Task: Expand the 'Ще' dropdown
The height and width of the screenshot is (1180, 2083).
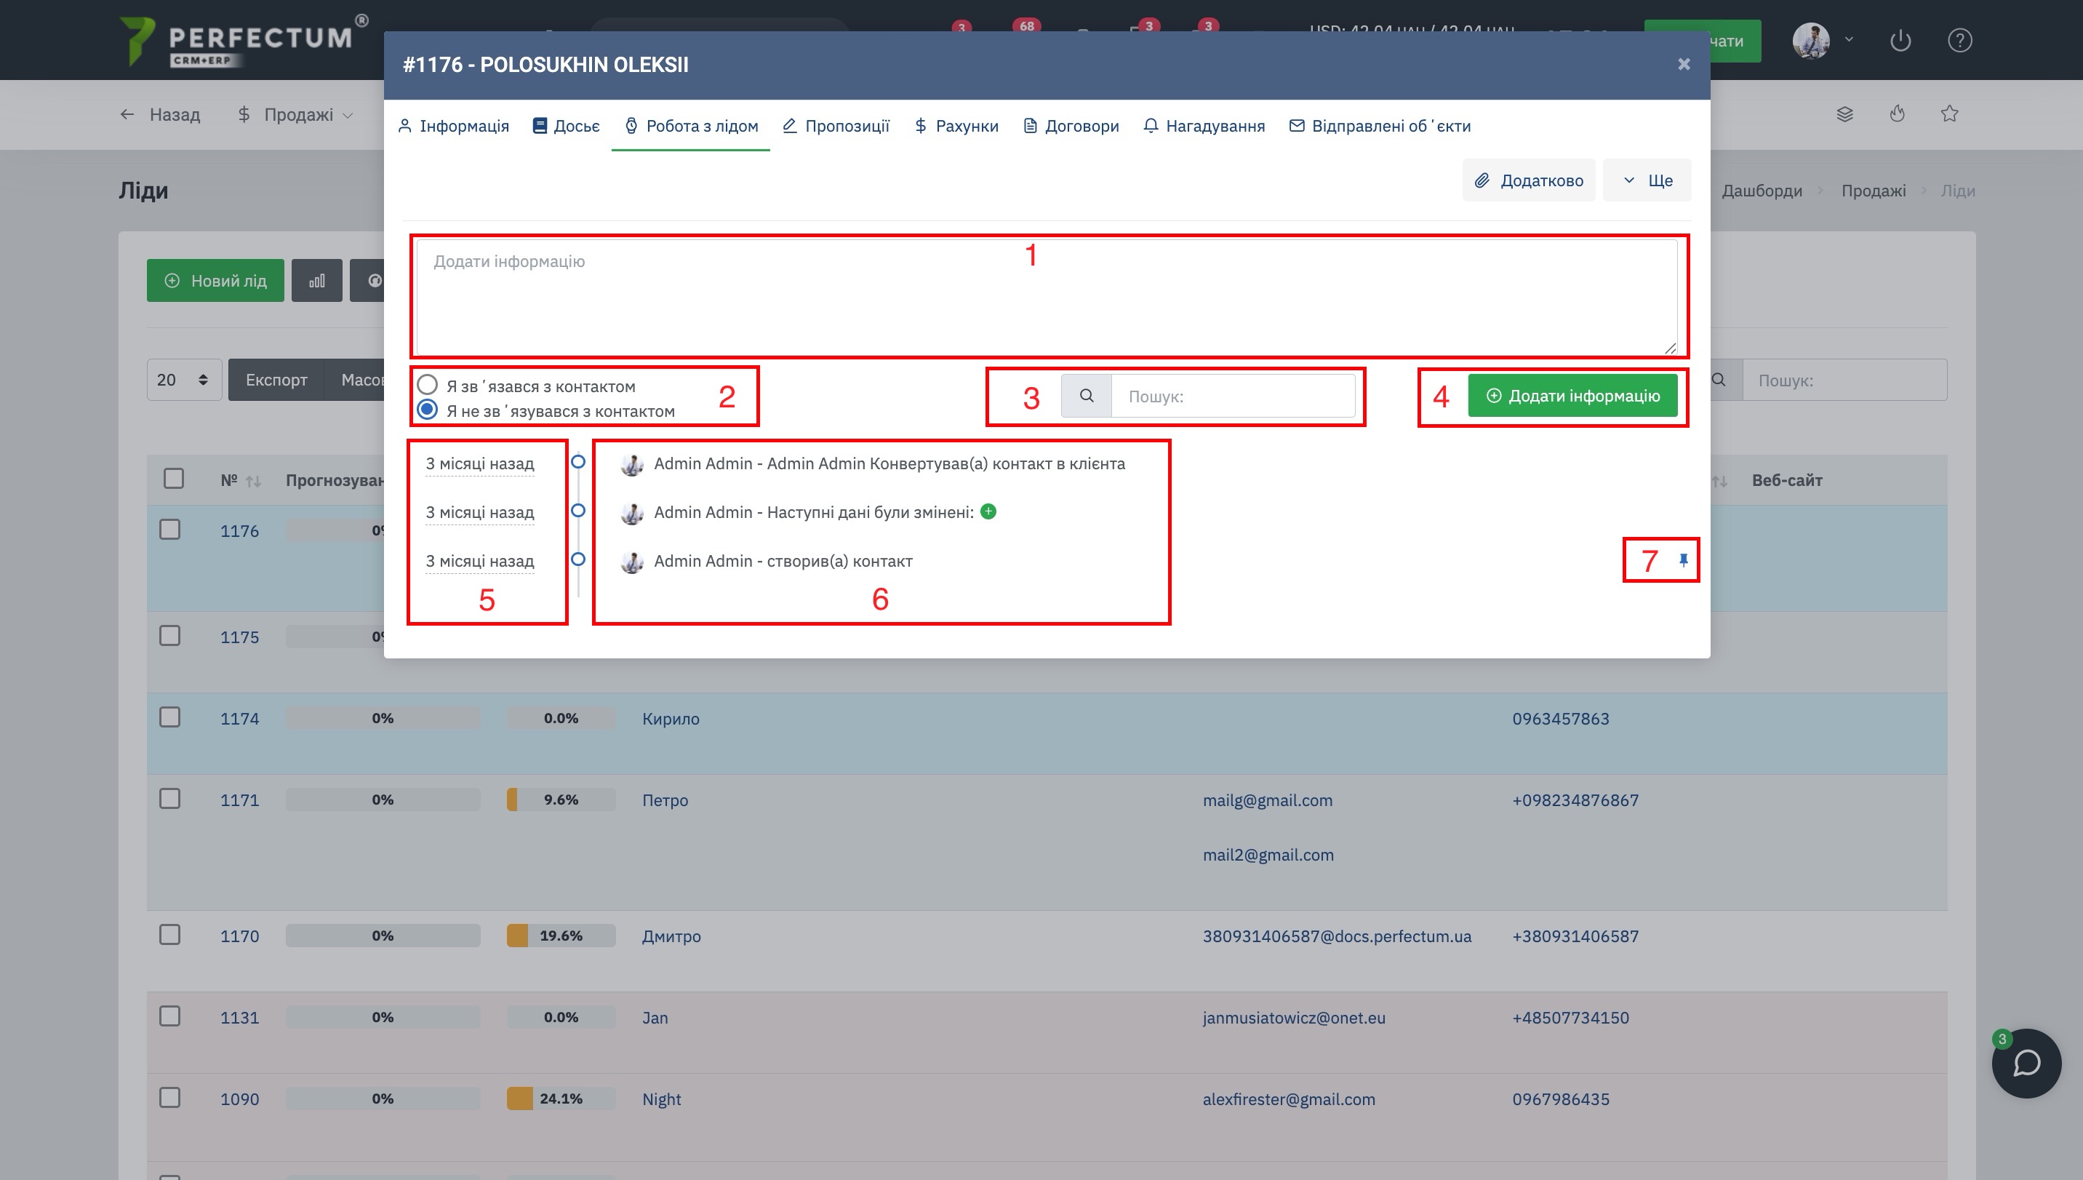Action: pyautogui.click(x=1647, y=180)
